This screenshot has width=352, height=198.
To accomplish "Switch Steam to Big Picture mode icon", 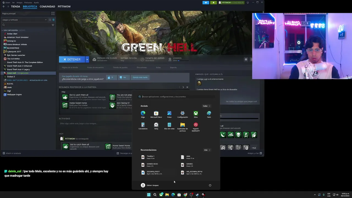I will (x=248, y=2).
